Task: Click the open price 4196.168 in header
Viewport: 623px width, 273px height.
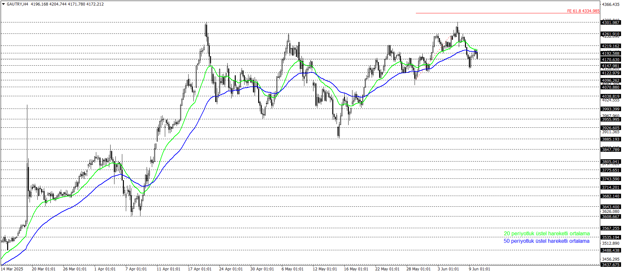Action: click(40, 4)
